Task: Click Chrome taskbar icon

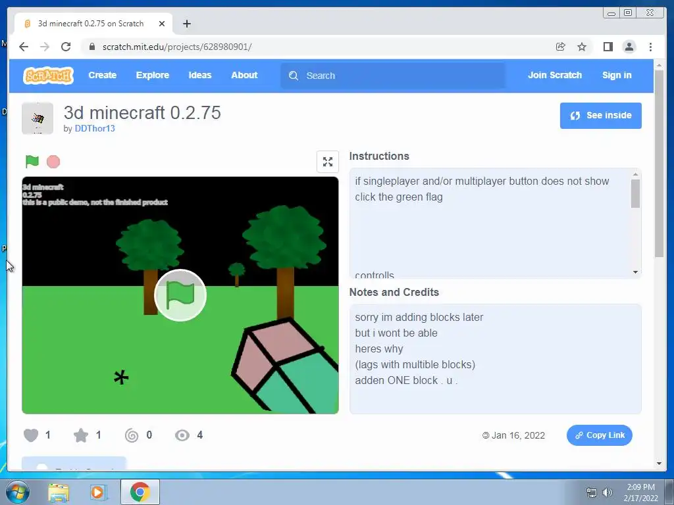Action: coord(140,492)
